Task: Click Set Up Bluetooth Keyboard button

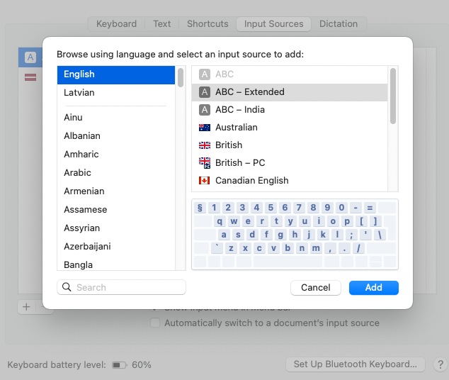Action: click(355, 364)
